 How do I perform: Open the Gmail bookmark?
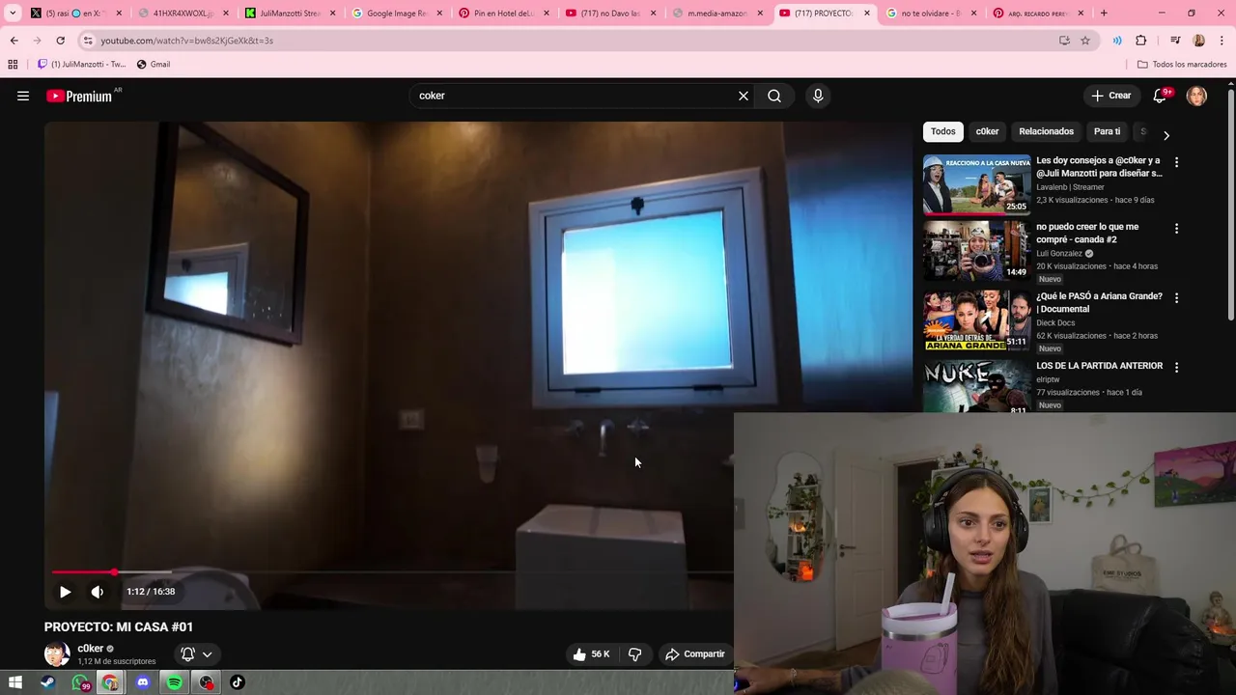[x=154, y=65]
